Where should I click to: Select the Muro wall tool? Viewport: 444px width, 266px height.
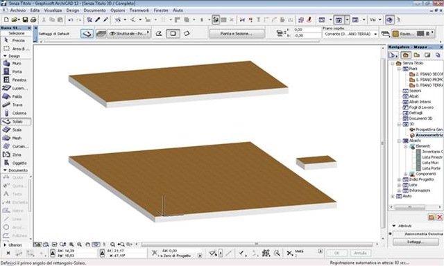click(x=16, y=63)
